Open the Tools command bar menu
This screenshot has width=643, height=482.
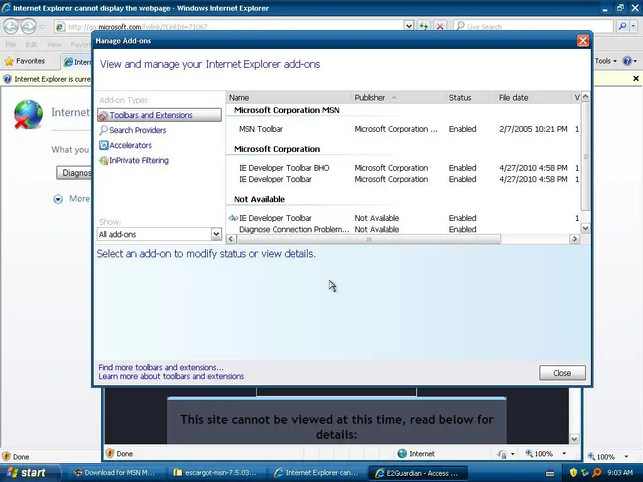pyautogui.click(x=606, y=61)
